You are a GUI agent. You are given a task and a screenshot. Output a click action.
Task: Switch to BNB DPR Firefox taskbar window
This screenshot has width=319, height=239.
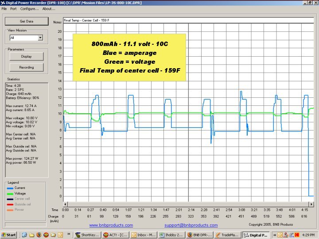[200, 235]
